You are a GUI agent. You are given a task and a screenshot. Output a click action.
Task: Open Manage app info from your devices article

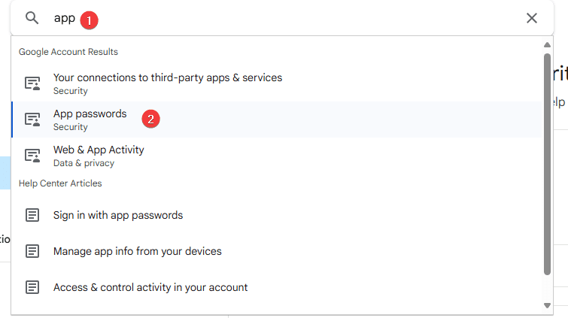pos(138,251)
